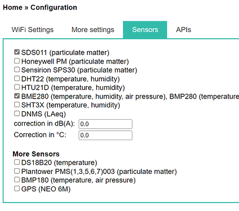
Task: Enable Plantower PMS particulate matter checkbox
Action: click(17, 171)
